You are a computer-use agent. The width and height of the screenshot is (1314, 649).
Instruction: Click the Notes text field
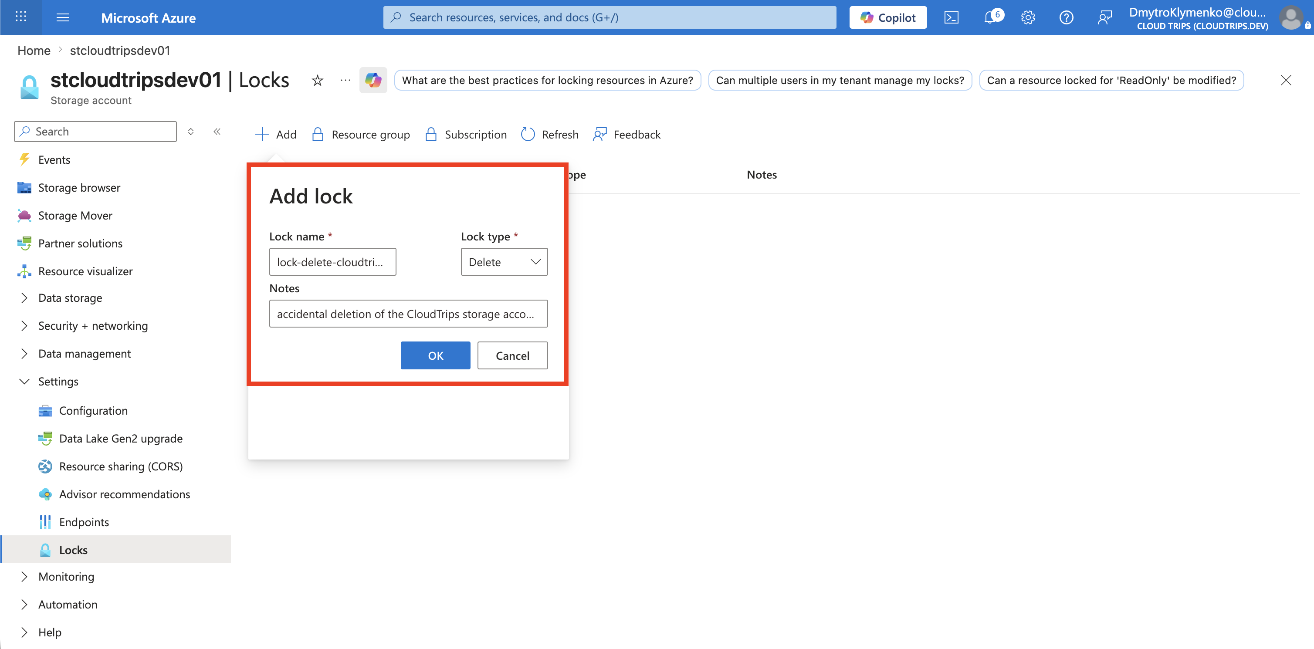[x=408, y=314]
